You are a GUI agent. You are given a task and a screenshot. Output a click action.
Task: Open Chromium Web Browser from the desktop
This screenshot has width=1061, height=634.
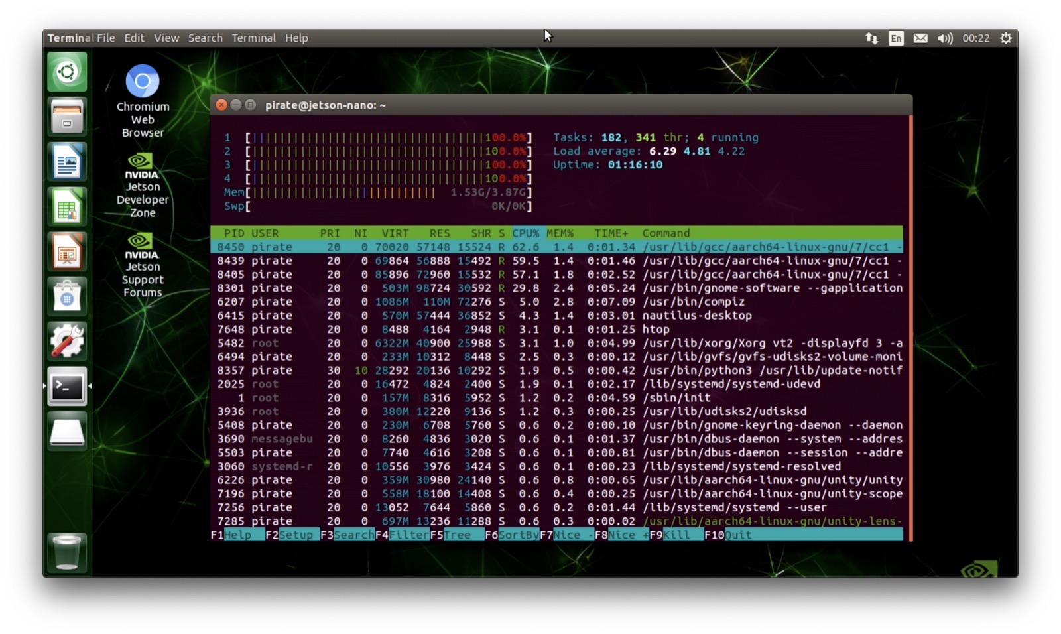coord(142,81)
